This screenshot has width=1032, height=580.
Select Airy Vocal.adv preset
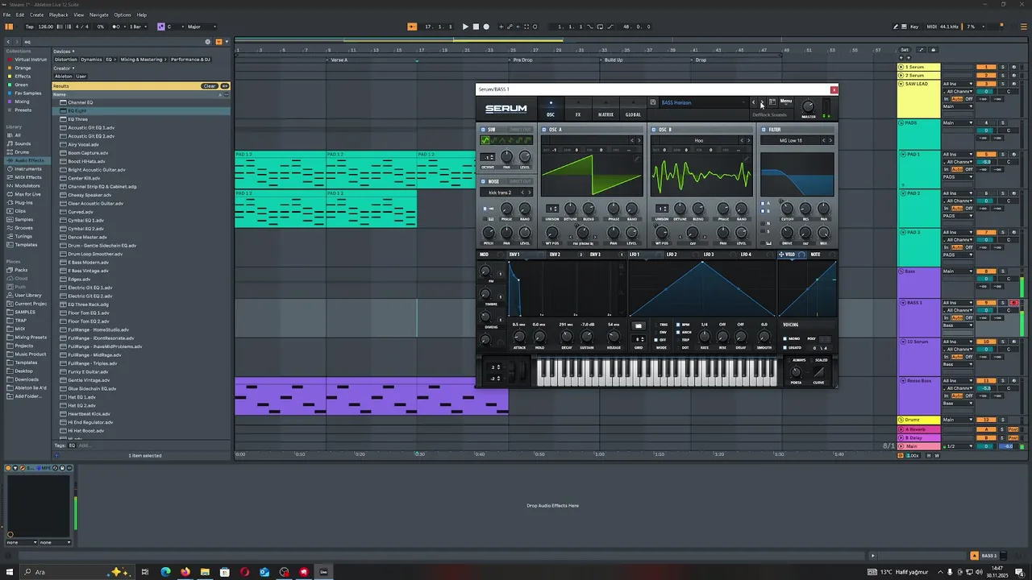(x=83, y=144)
